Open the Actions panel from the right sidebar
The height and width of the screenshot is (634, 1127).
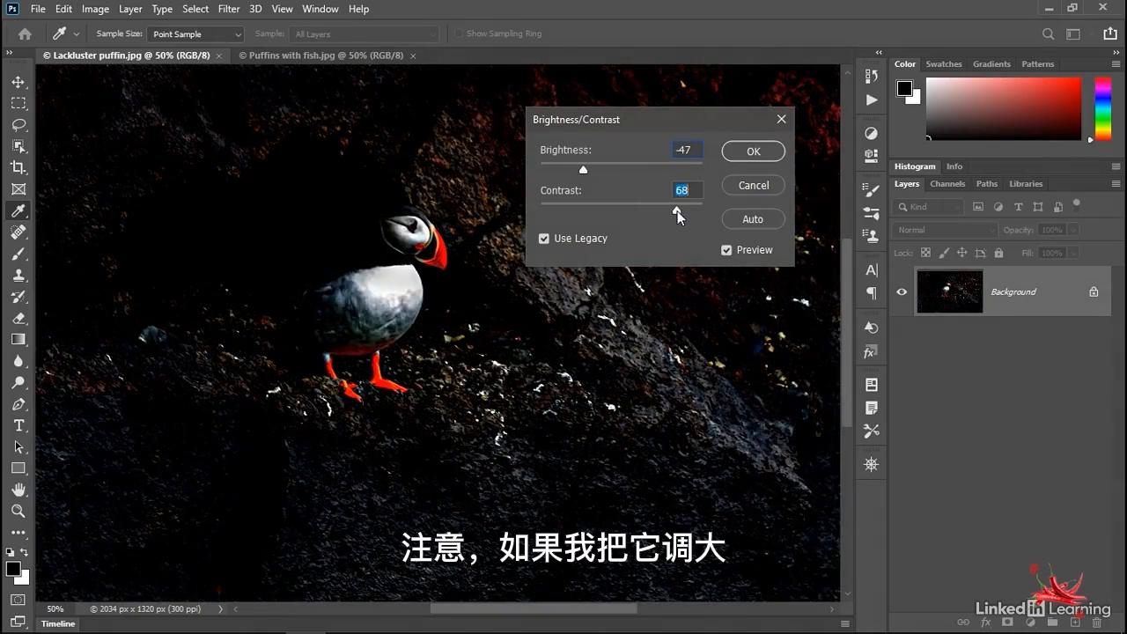click(871, 100)
